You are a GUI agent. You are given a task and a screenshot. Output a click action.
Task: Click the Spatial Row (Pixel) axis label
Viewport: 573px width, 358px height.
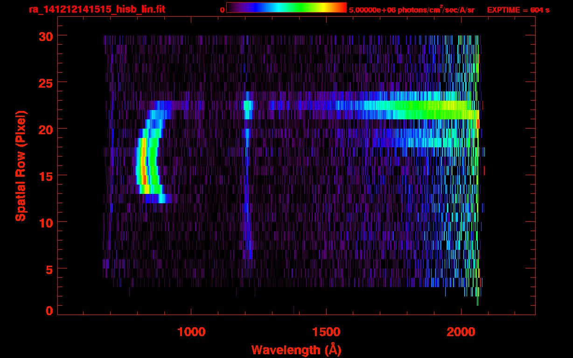click(20, 166)
